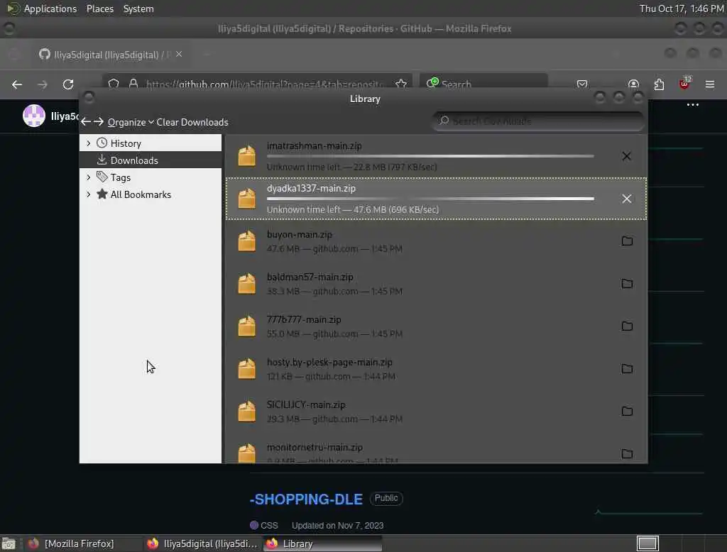
Task: Open folder for hosty.by-plesk-page-main.zip
Action: [627, 369]
